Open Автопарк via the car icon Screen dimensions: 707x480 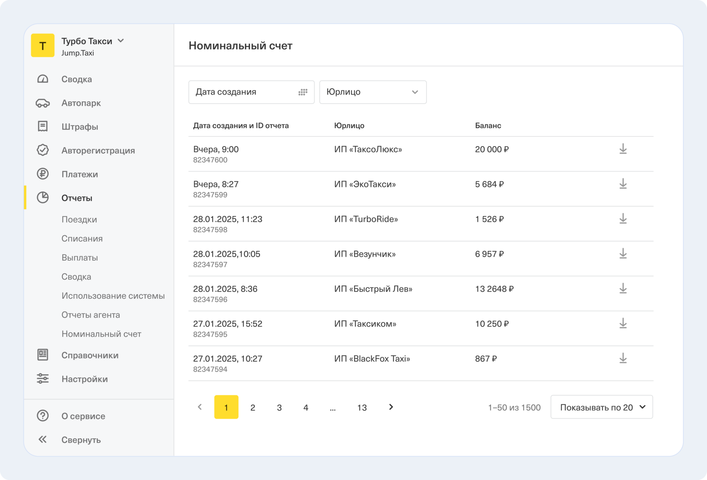(x=43, y=103)
